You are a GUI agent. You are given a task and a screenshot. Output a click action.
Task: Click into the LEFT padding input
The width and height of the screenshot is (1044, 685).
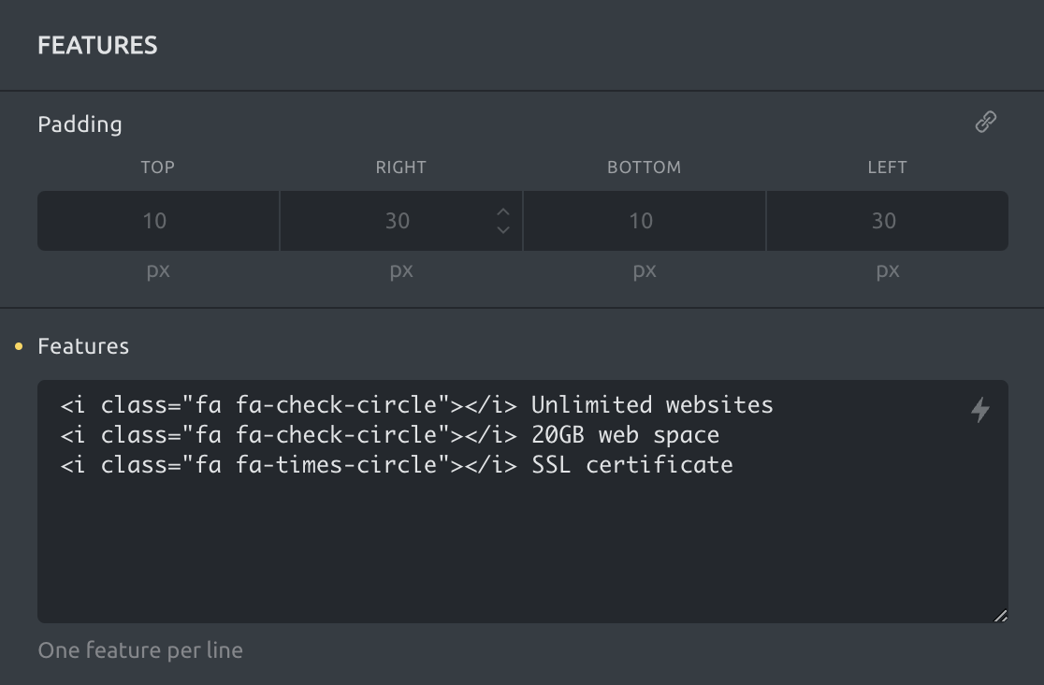(x=886, y=221)
